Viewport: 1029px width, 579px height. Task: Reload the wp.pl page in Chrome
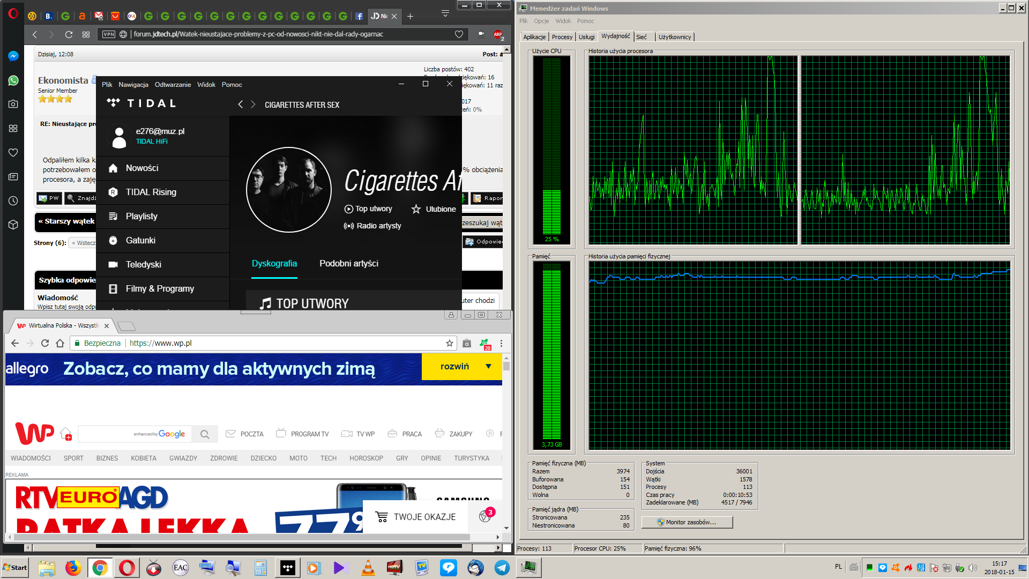45,343
